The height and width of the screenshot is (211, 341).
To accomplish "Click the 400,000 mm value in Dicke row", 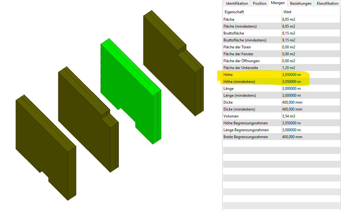I will [292, 102].
